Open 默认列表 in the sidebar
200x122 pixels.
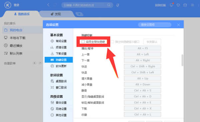point(16,53)
